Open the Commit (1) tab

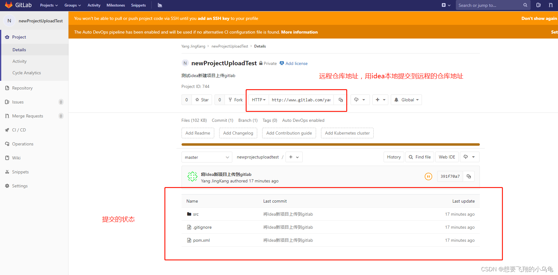click(x=222, y=120)
